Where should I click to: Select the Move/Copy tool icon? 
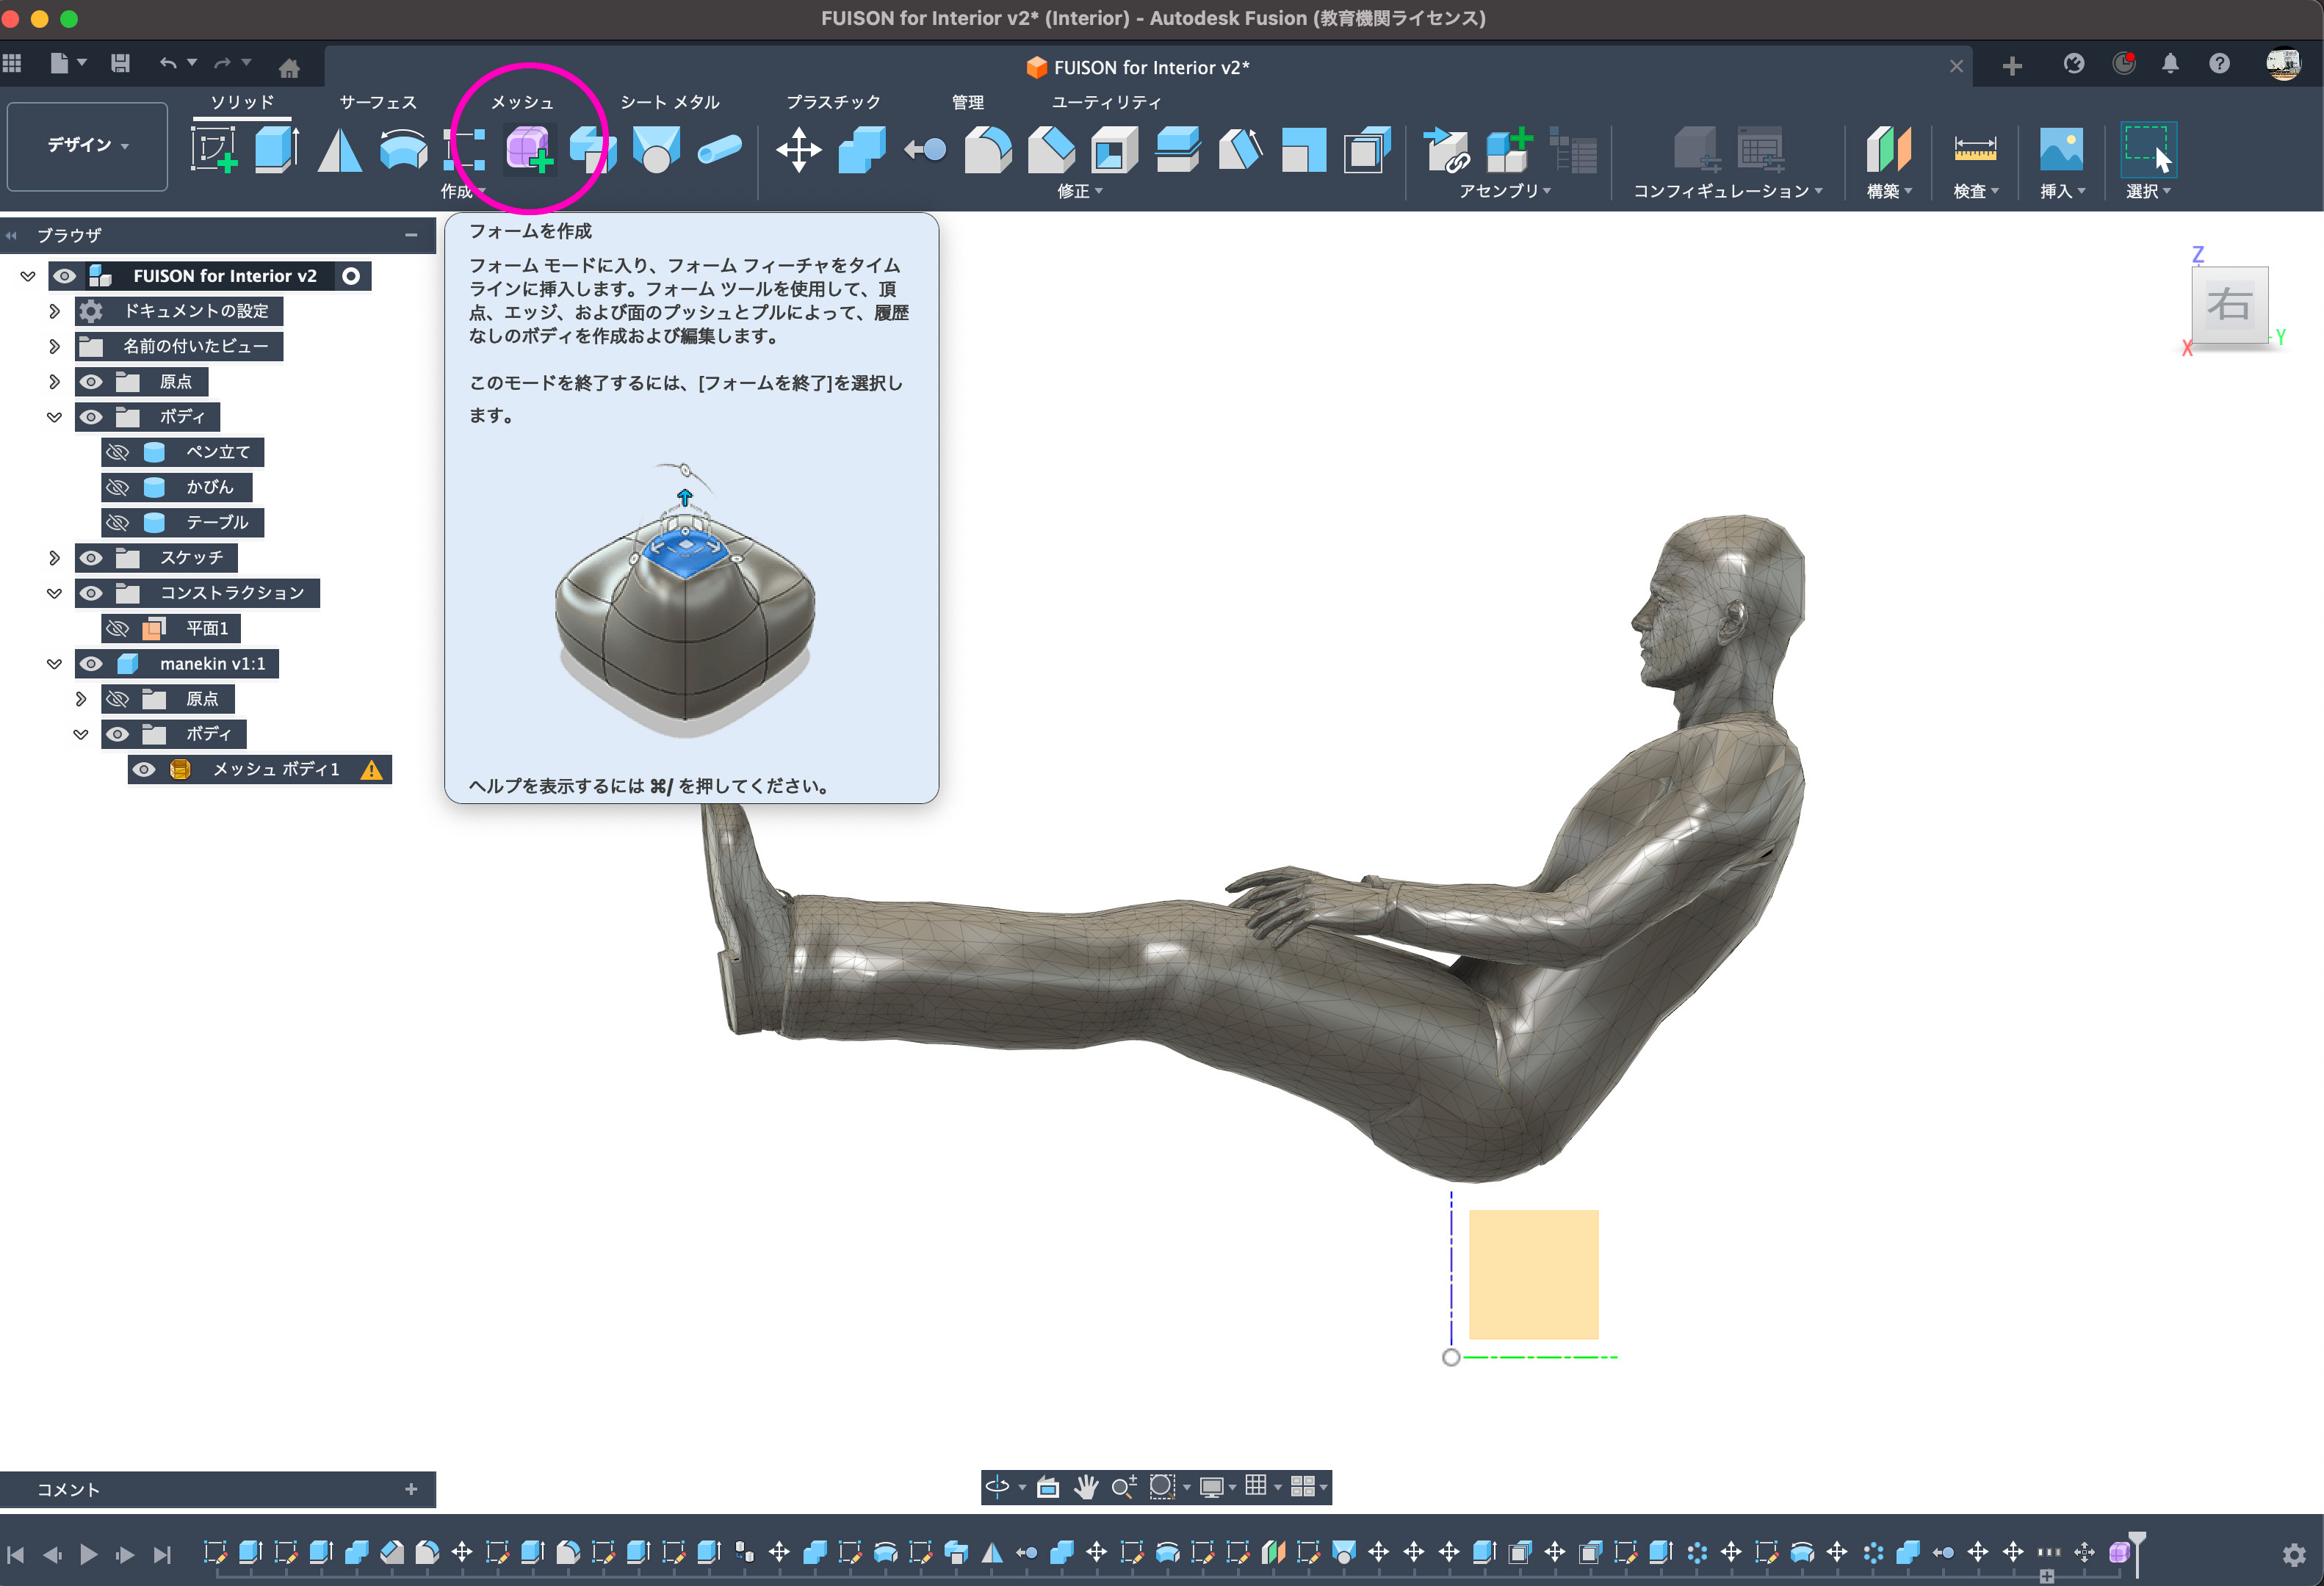tap(798, 150)
